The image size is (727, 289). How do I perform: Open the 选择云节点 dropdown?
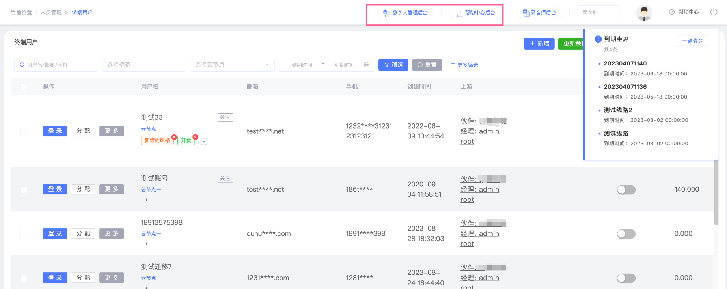(232, 65)
